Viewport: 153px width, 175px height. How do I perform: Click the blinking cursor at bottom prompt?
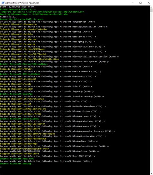coord(1,167)
